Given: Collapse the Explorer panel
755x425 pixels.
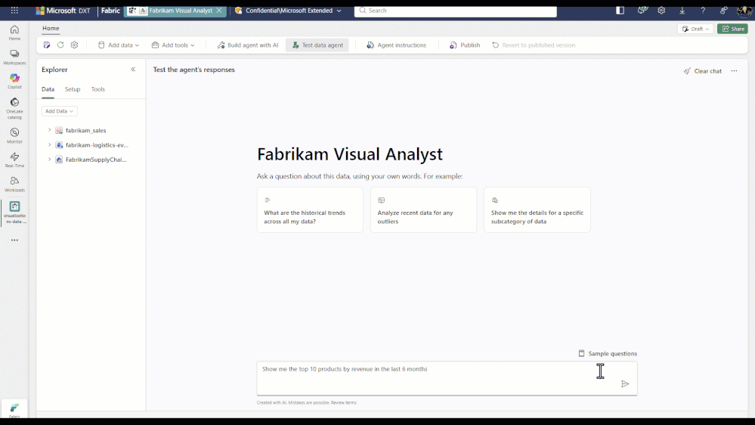Looking at the screenshot, I should coord(133,70).
